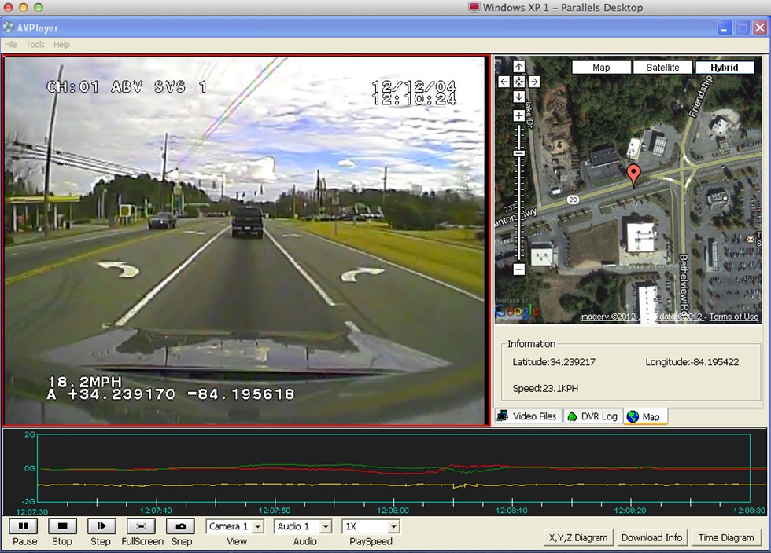Enter FullScreen video mode

coord(142,526)
